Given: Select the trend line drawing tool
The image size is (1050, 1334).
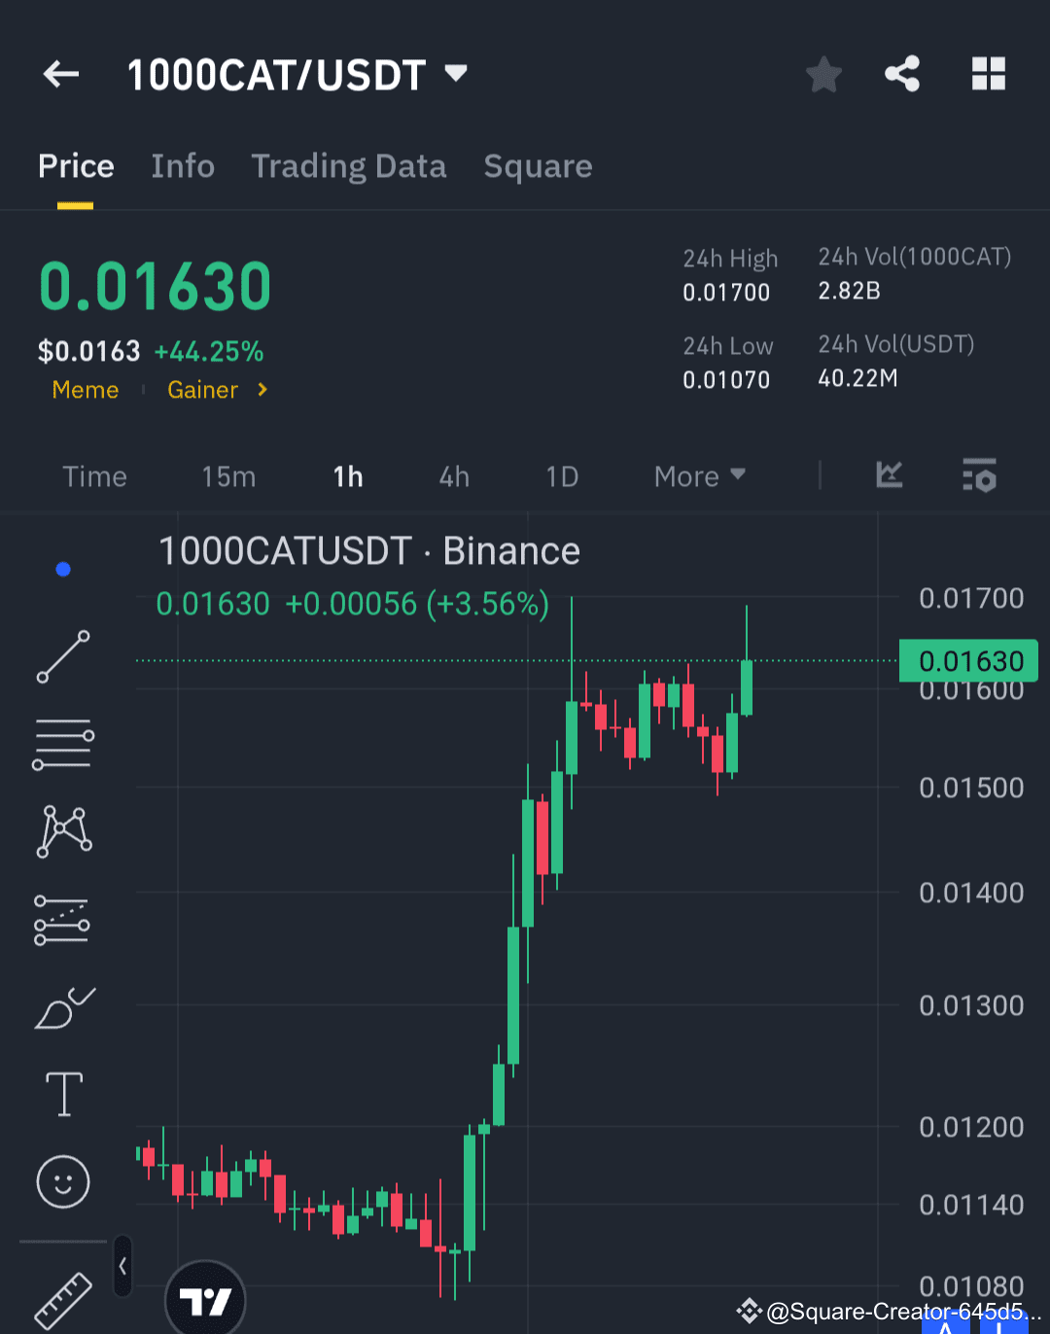Looking at the screenshot, I should [62, 657].
